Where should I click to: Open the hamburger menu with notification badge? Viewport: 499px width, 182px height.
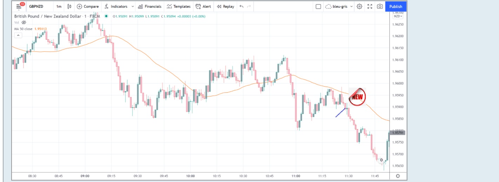click(19, 6)
